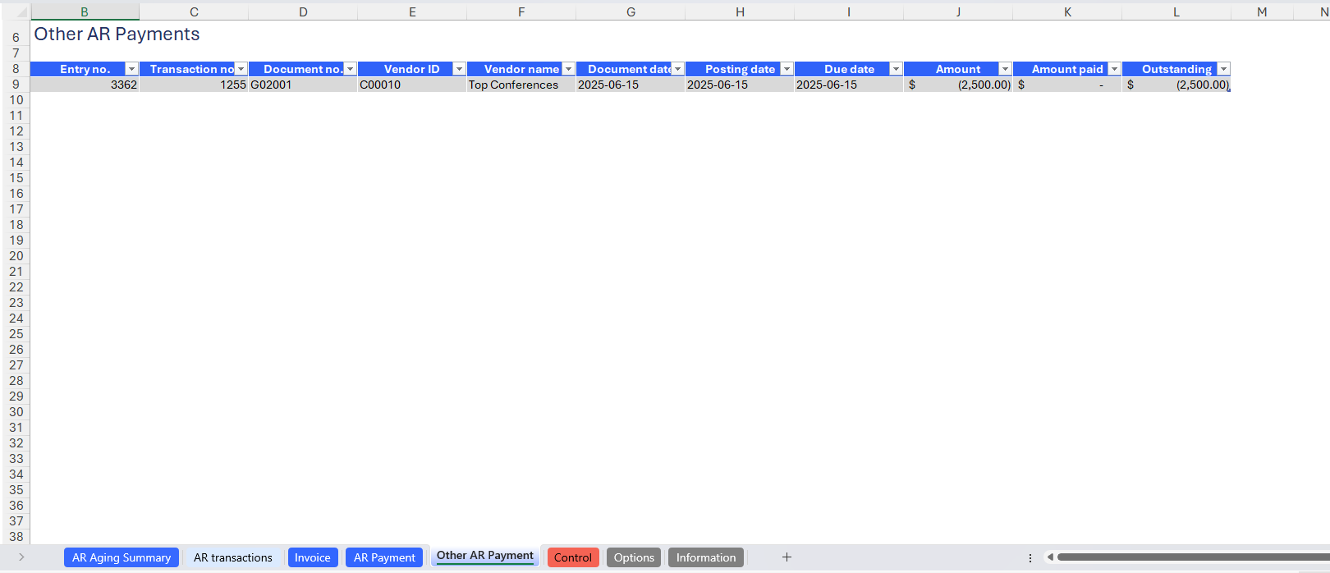Open the Options sheet tab
This screenshot has width=1330, height=573.
(634, 557)
